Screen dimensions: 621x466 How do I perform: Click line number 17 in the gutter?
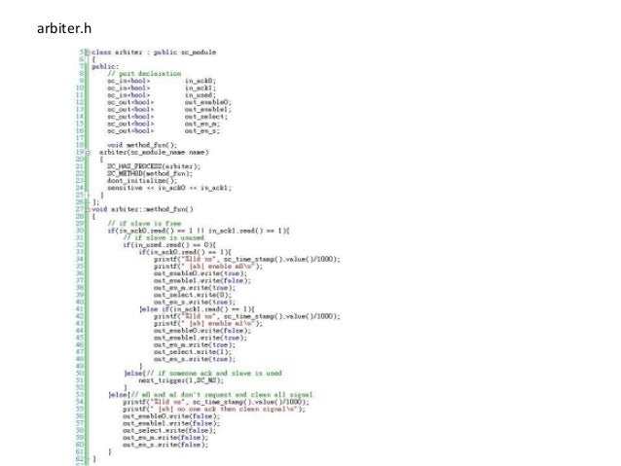(80, 138)
